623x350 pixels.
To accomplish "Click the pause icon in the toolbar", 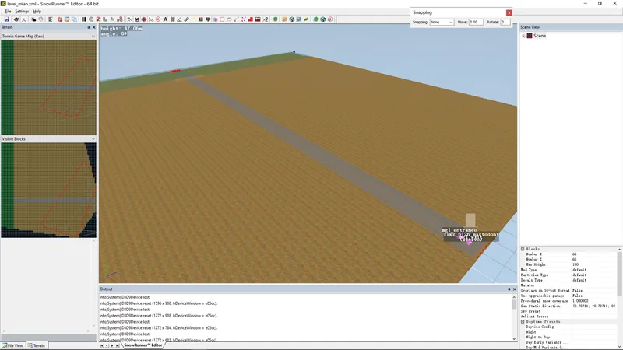I will [x=84, y=19].
